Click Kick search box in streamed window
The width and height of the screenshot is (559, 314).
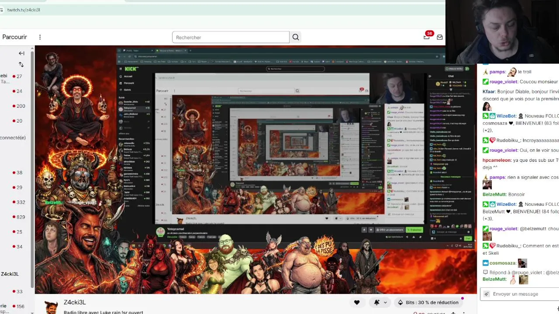click(x=296, y=68)
